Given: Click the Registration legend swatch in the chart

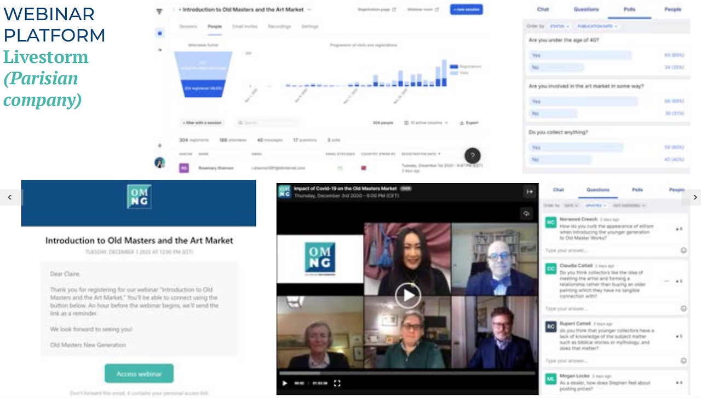Looking at the screenshot, I should (x=453, y=66).
